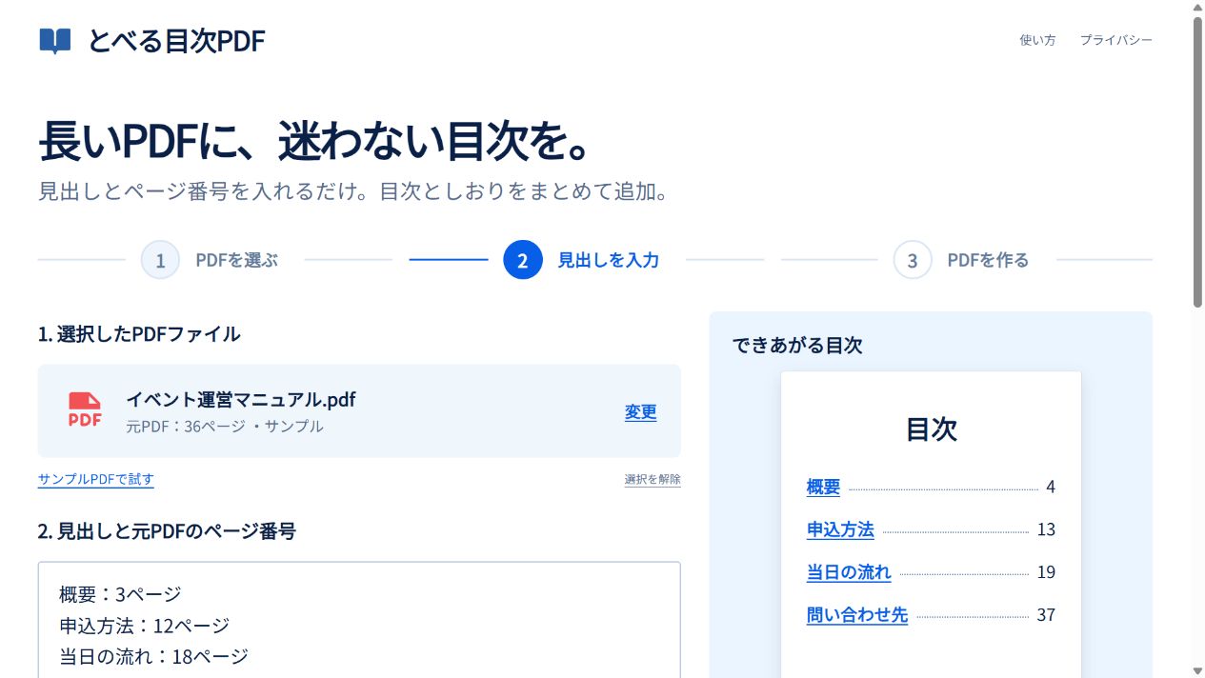Click page number 4 in the preview

tap(1051, 487)
